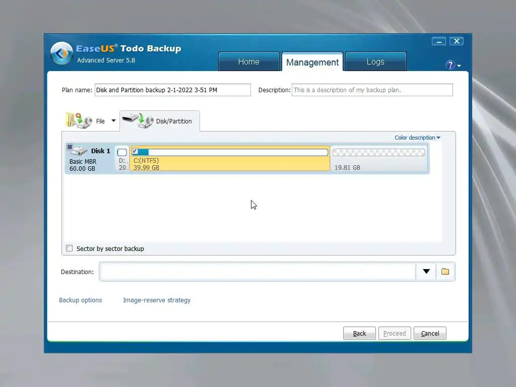Browse destination with the folder icon
516x387 pixels.
click(445, 272)
